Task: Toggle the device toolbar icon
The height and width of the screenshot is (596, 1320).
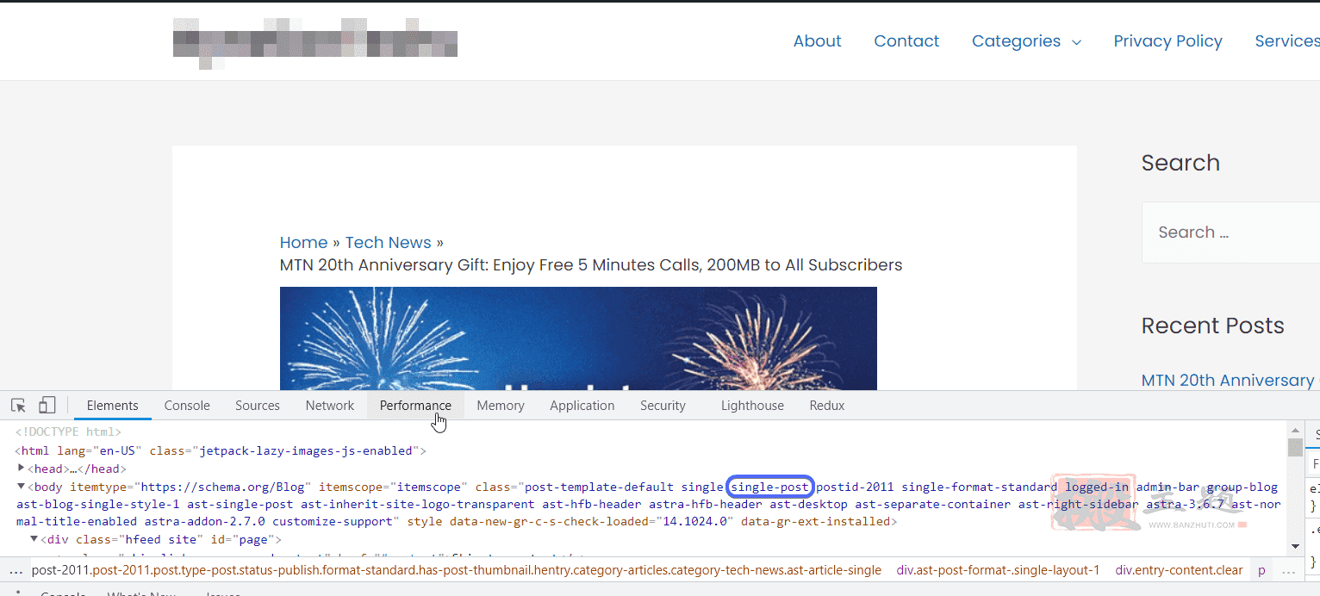Action: (x=47, y=405)
